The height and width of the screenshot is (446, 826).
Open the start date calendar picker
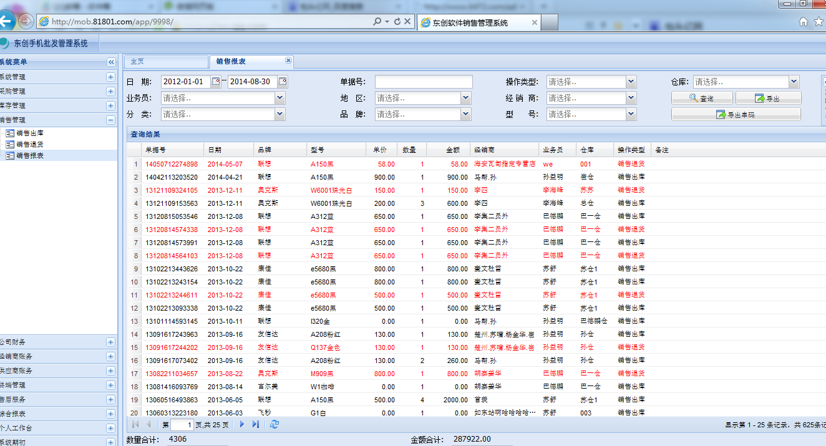216,82
